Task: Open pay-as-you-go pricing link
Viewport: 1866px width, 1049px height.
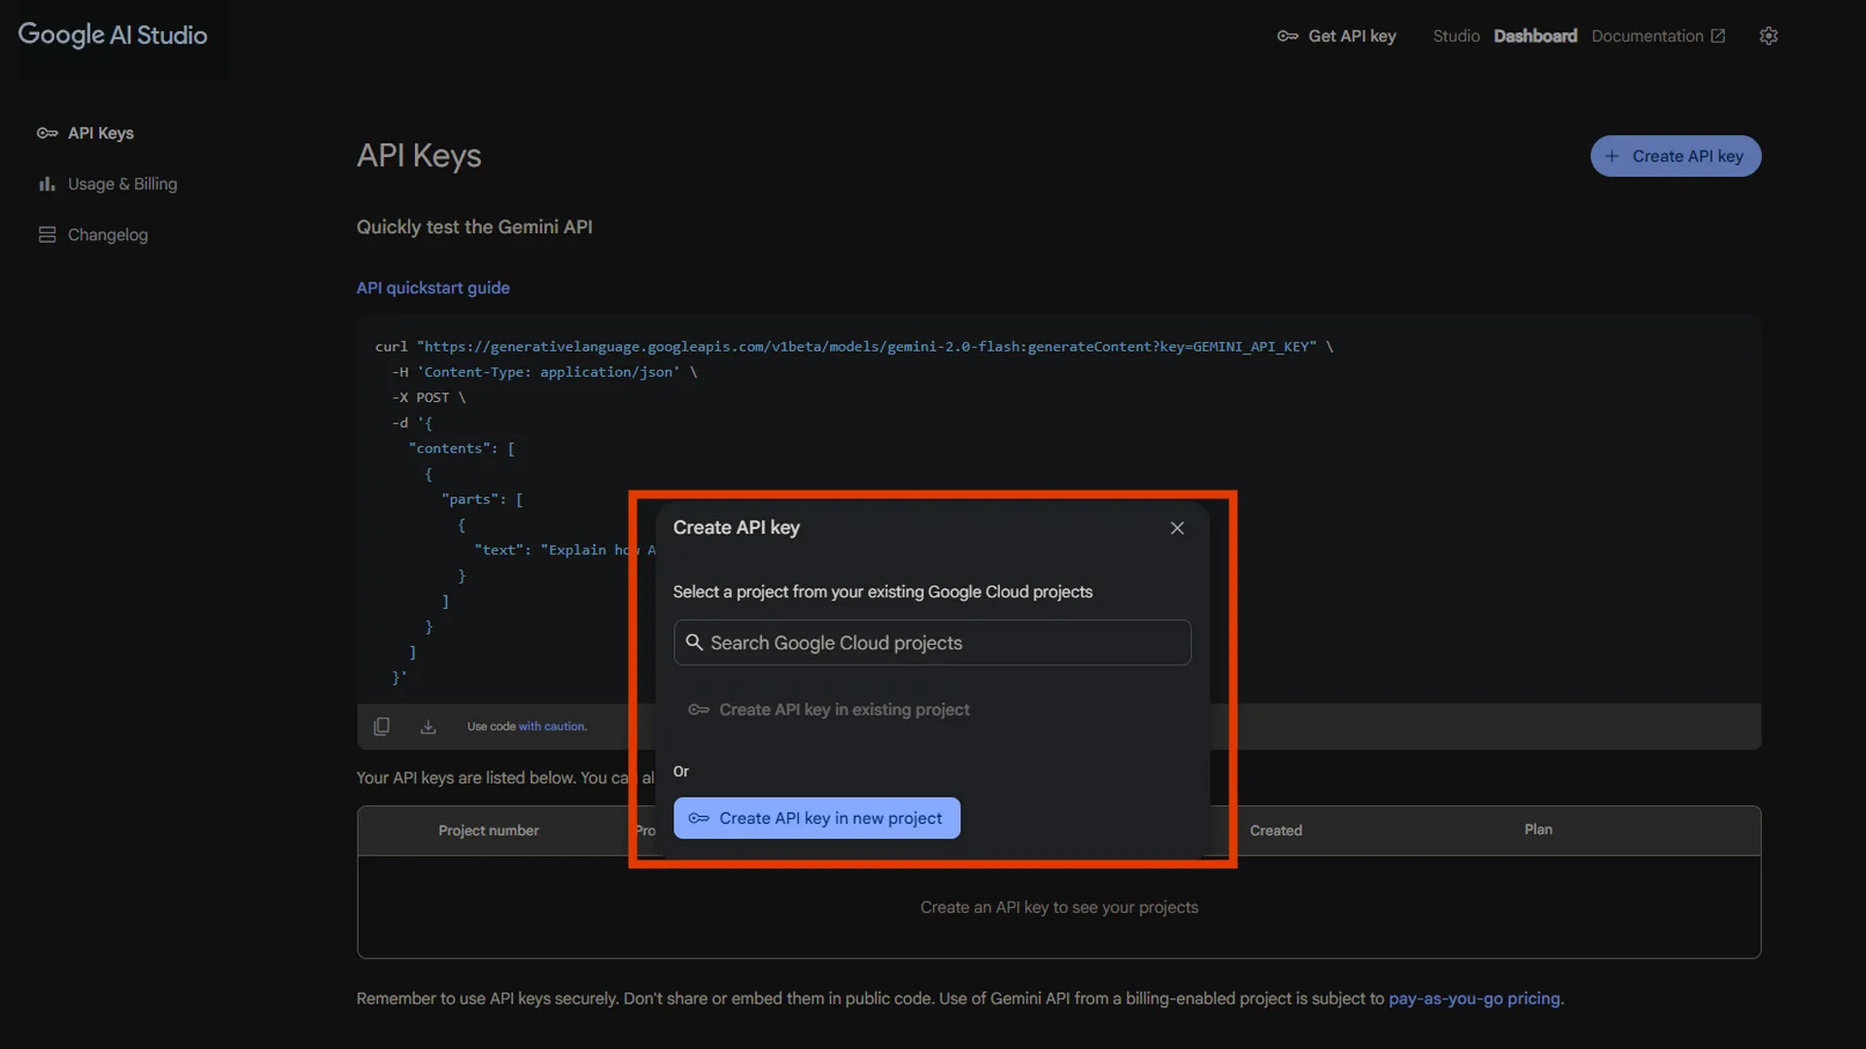Action: click(x=1474, y=998)
